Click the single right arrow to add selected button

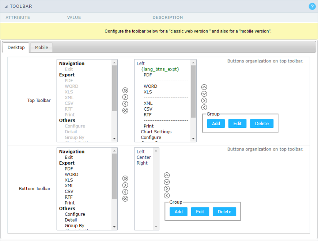click(125, 97)
